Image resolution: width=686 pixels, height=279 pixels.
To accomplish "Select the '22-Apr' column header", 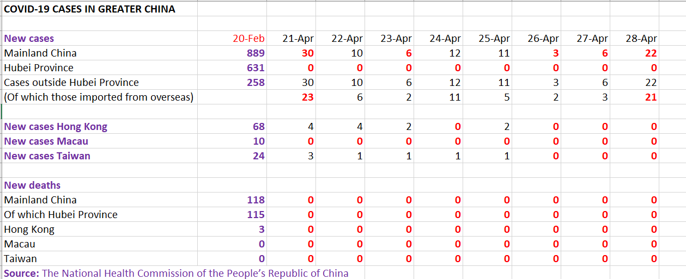I will [347, 39].
